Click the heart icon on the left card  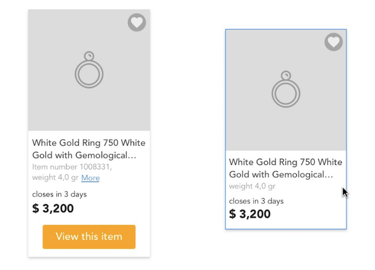click(137, 22)
